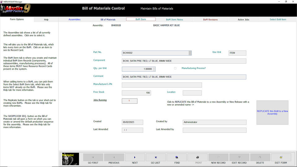The image size is (297, 167).
Task: Go to the next record
Action: [x=135, y=157]
